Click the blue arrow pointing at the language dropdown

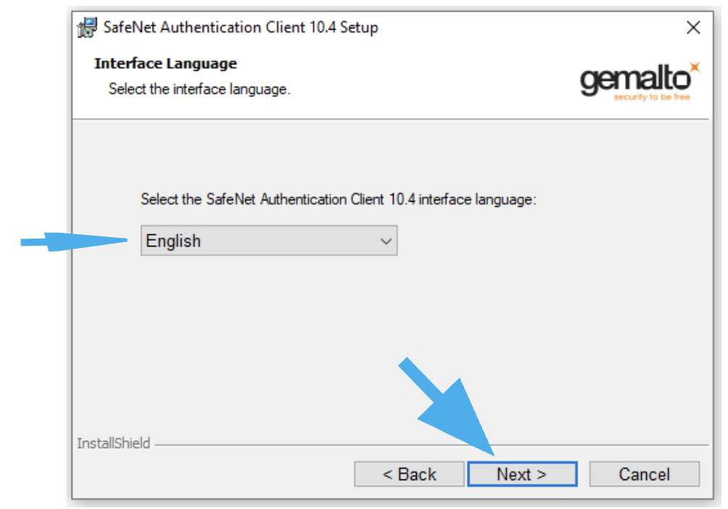[75, 241]
